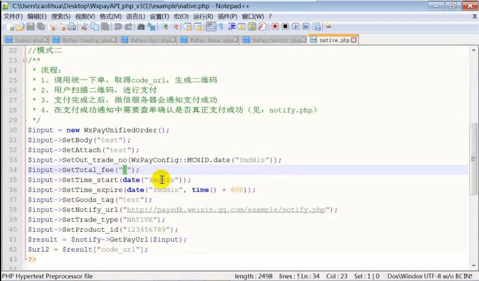Click the Zoom Out toolbar icon
The width and height of the screenshot is (479, 281).
(176, 27)
